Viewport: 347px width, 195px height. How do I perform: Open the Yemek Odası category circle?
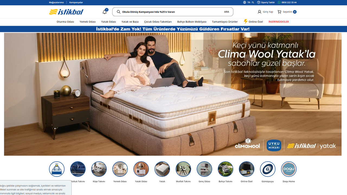click(120, 169)
